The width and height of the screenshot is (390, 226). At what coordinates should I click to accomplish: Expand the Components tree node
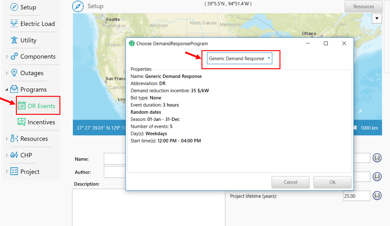point(7,56)
